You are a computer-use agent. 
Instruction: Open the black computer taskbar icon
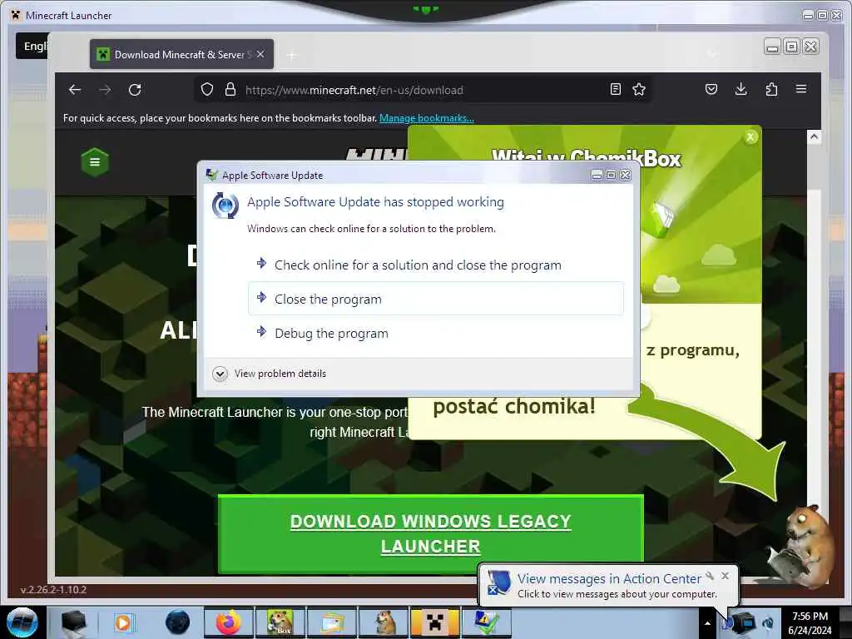click(74, 622)
